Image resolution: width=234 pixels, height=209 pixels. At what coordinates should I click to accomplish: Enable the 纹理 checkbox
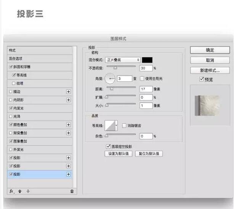click(x=14, y=83)
